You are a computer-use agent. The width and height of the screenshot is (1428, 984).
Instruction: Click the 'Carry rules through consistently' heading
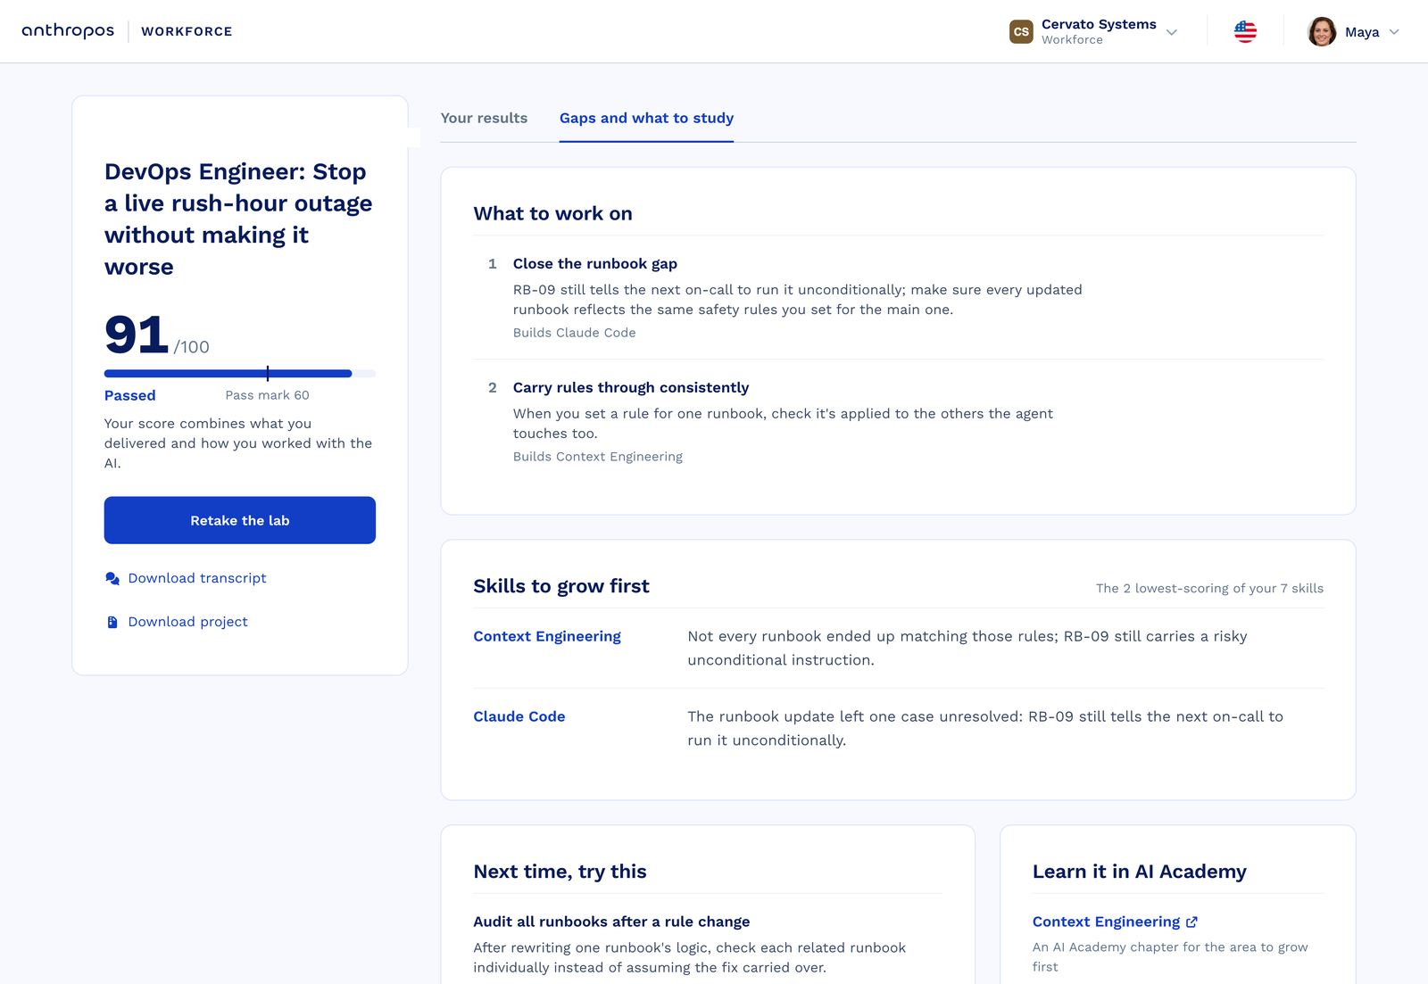click(x=631, y=387)
